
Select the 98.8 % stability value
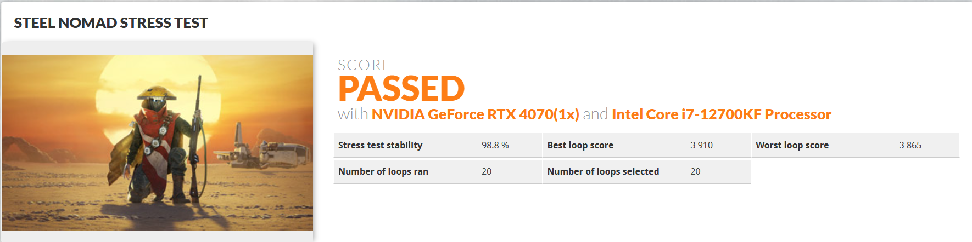495,145
